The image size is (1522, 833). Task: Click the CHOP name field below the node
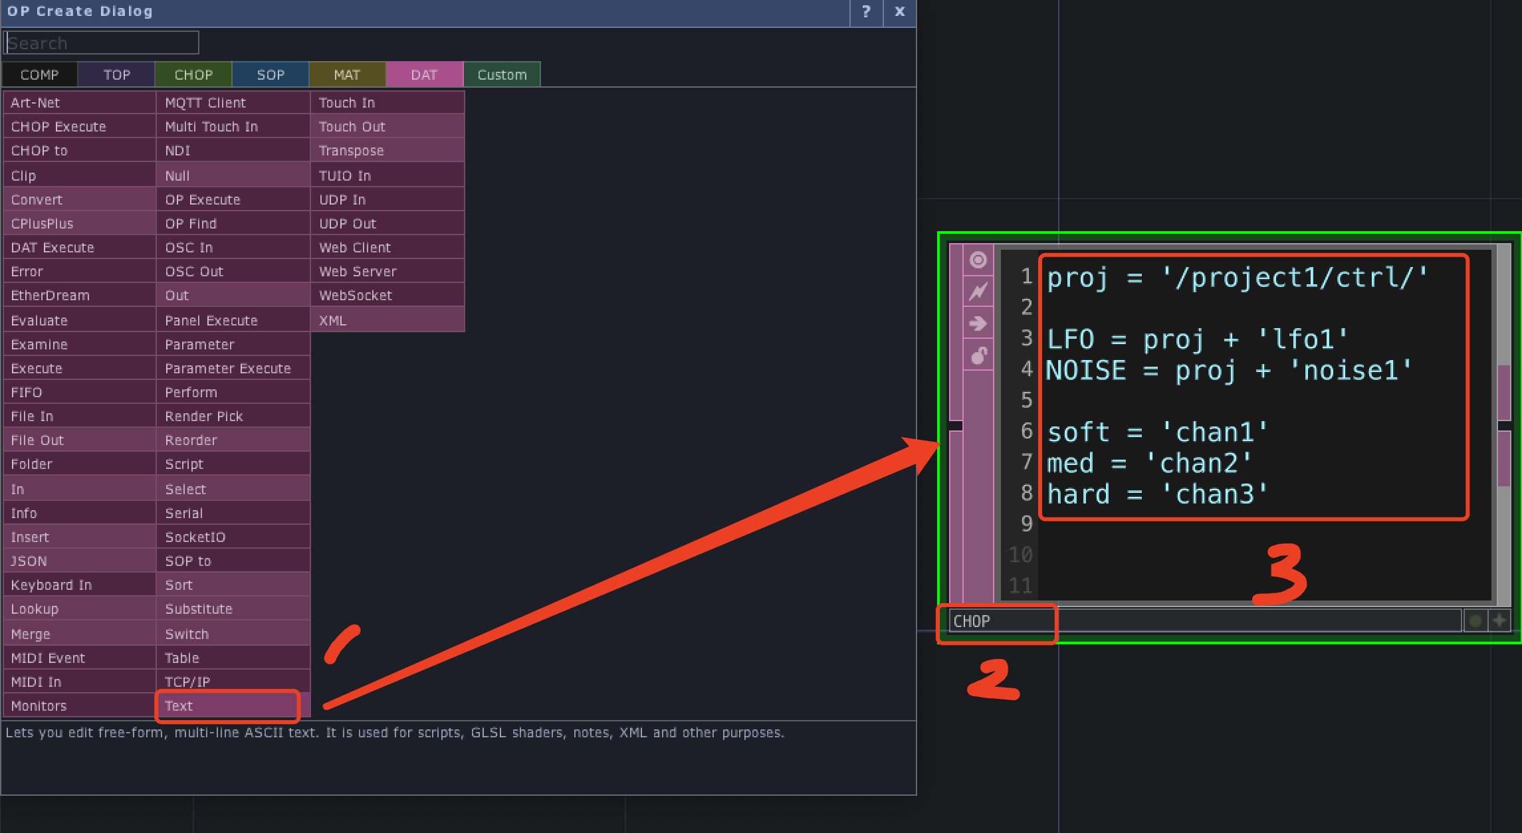[997, 620]
